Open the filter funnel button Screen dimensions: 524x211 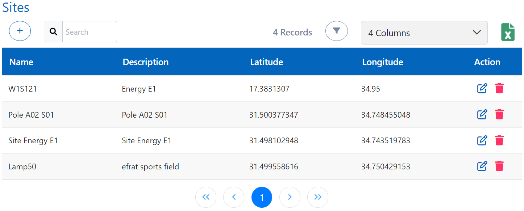(336, 31)
